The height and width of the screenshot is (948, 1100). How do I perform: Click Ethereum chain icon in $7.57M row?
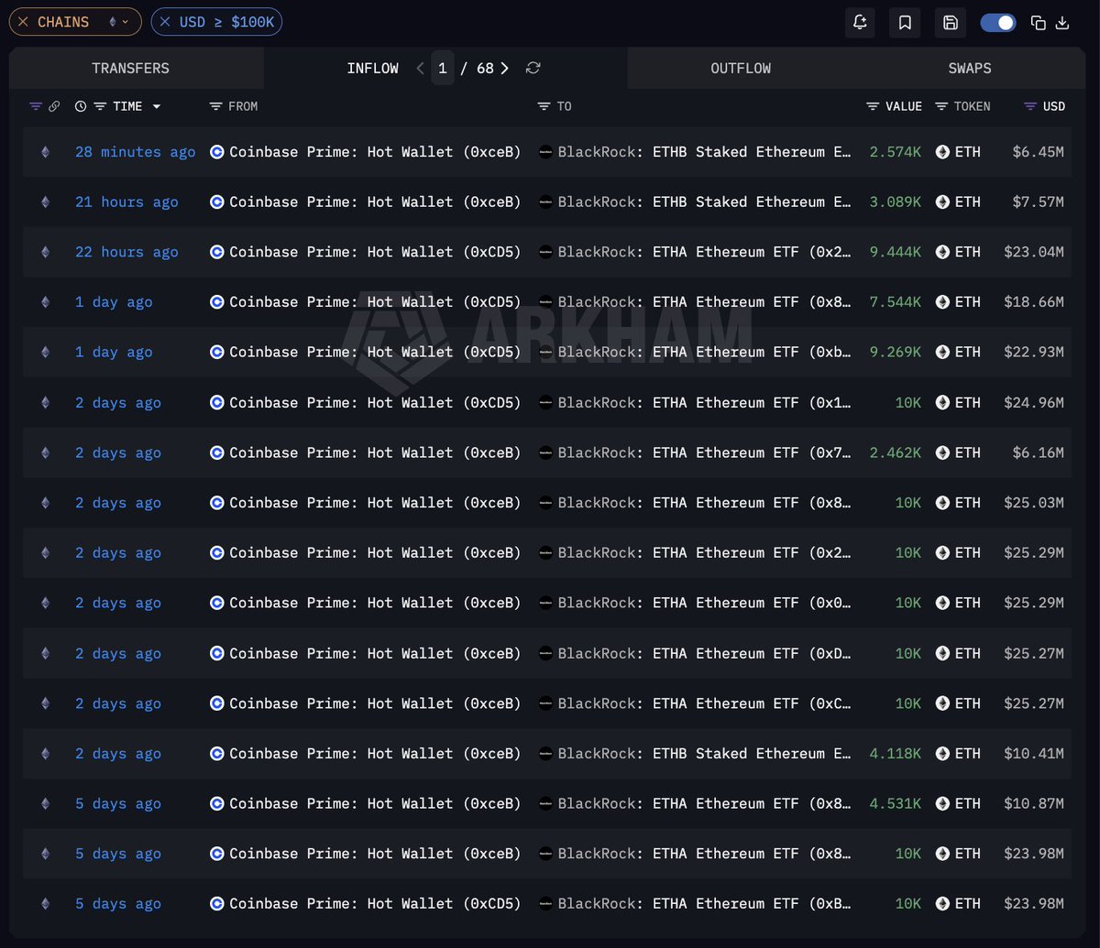pos(45,202)
